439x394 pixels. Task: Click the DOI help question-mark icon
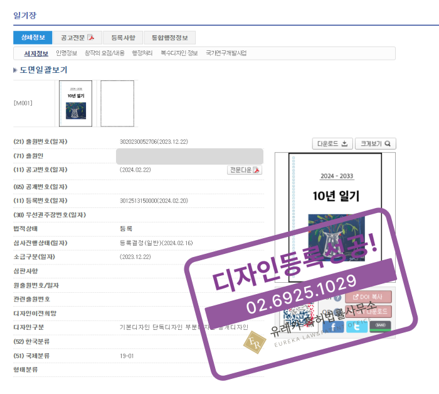tap(337, 297)
